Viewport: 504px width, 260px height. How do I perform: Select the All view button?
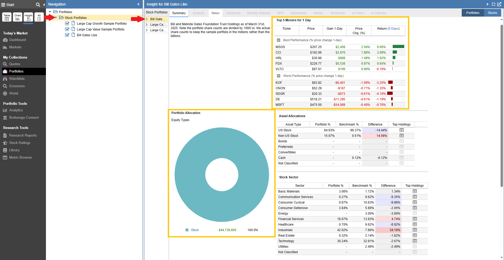click(39, 17)
